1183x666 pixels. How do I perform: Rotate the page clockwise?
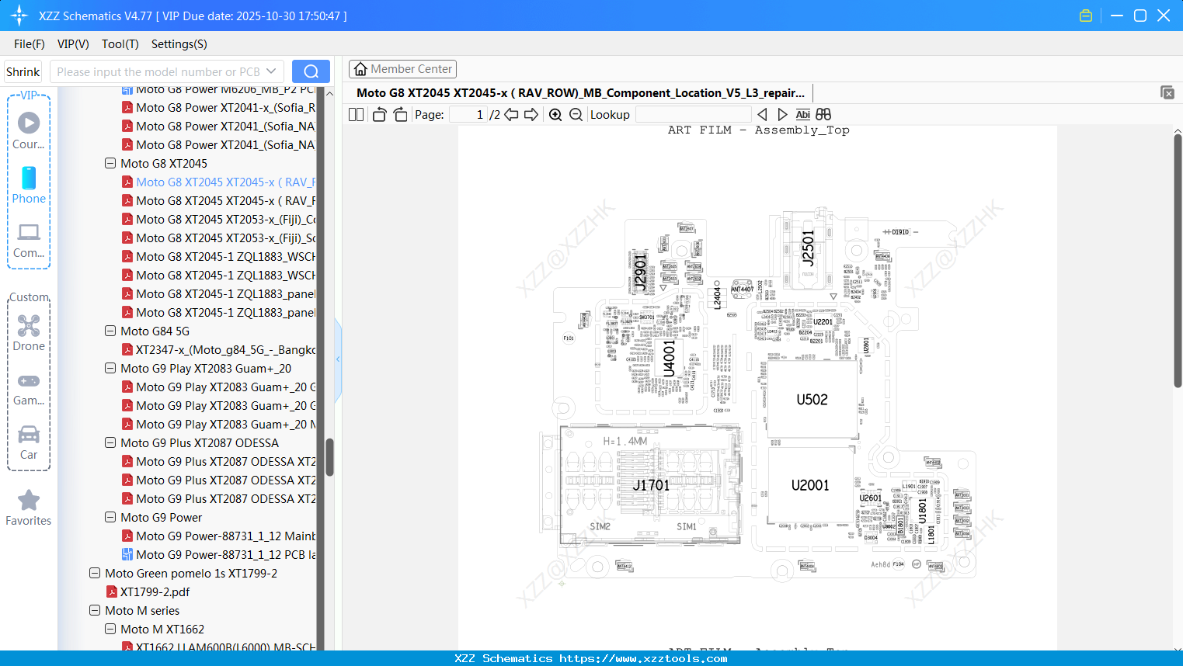pos(400,115)
